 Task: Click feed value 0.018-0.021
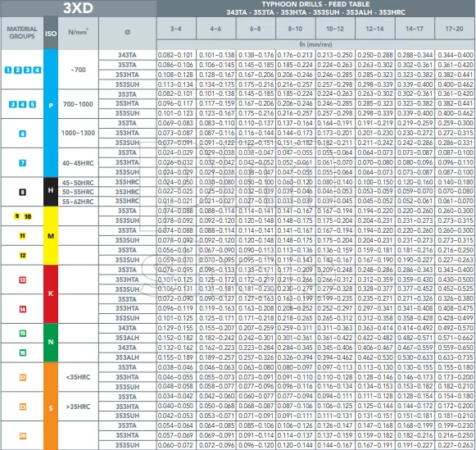pyautogui.click(x=175, y=201)
